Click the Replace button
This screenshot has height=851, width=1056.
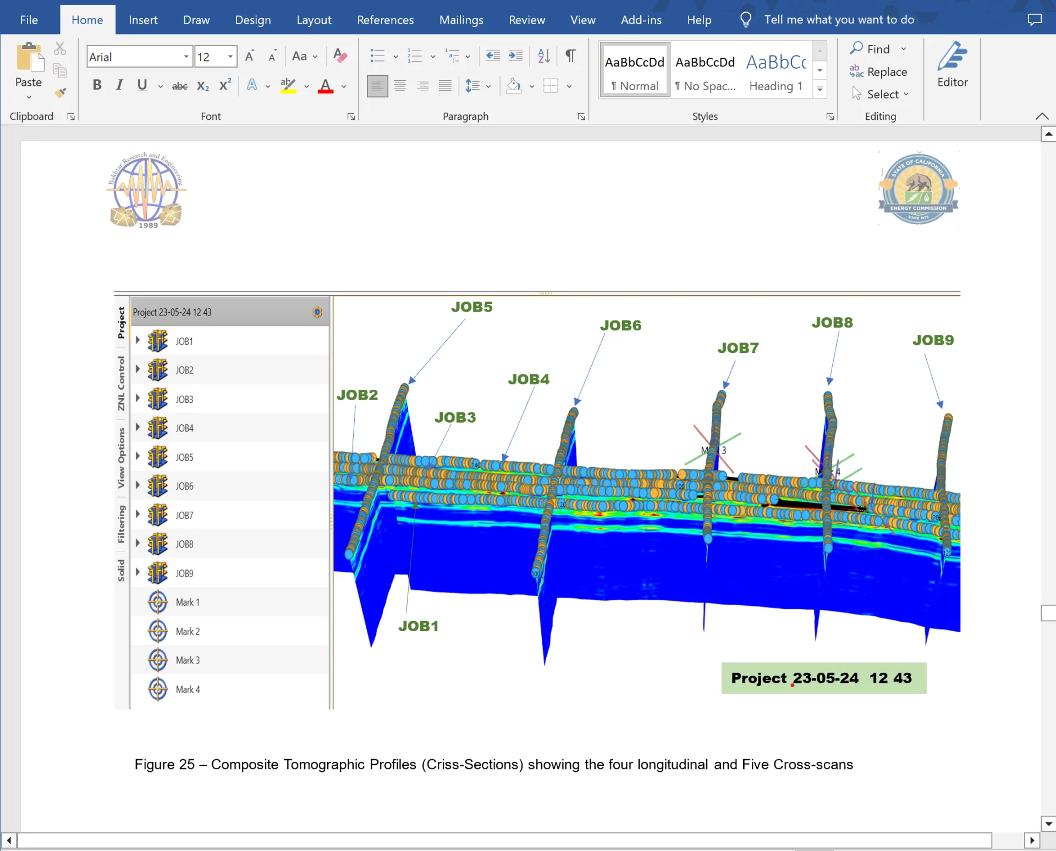(878, 71)
